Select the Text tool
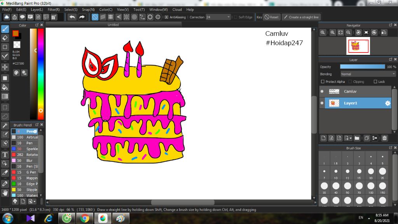This screenshot has height=224, width=398. (x=5, y=154)
